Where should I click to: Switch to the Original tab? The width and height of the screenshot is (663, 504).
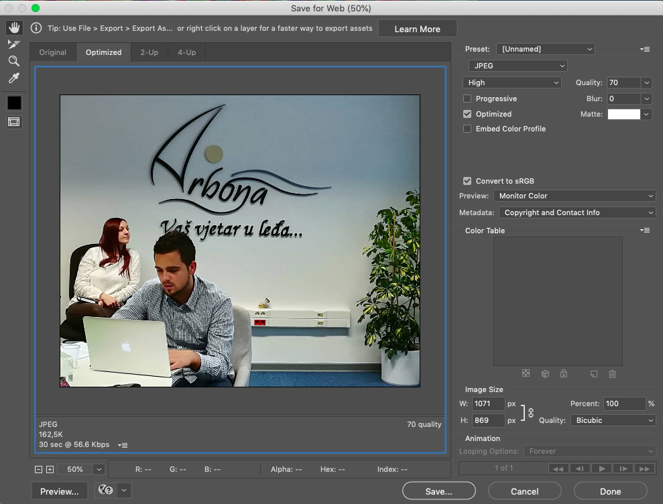(53, 52)
